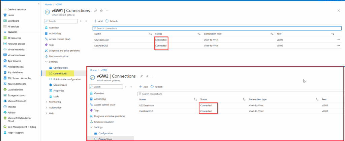Sort vGW1 connections by Connection type
Viewport: 345px width, 141px height.
tap(272, 34)
